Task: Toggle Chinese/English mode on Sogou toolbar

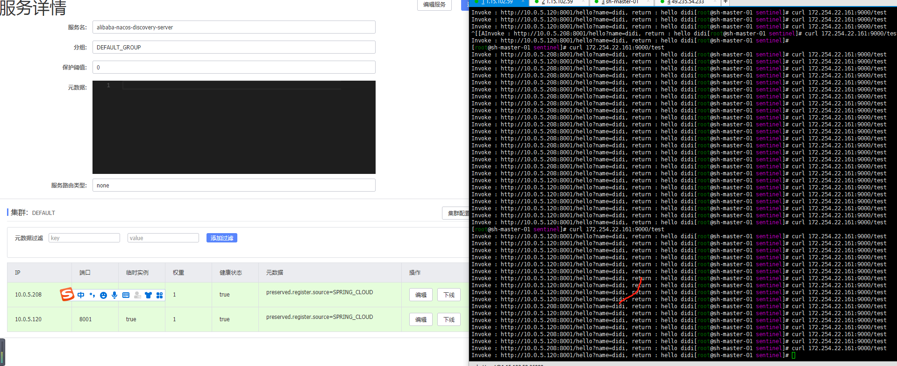Action: coord(81,295)
